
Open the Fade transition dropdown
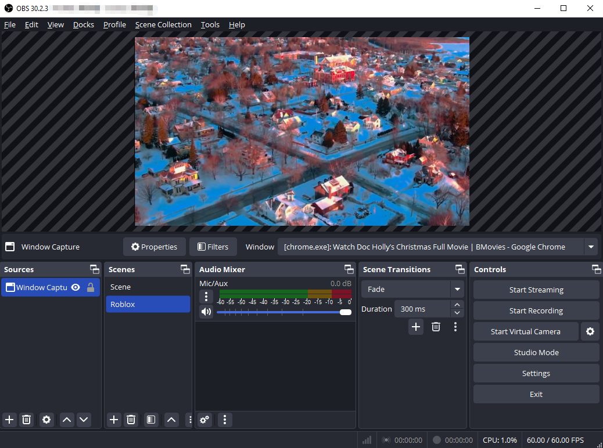coord(457,289)
